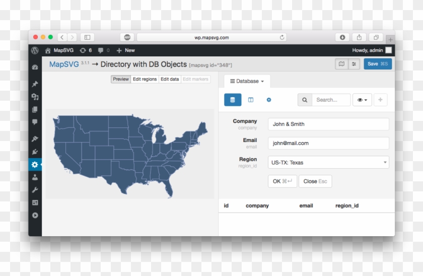Click Texas on the US map

click(x=122, y=175)
